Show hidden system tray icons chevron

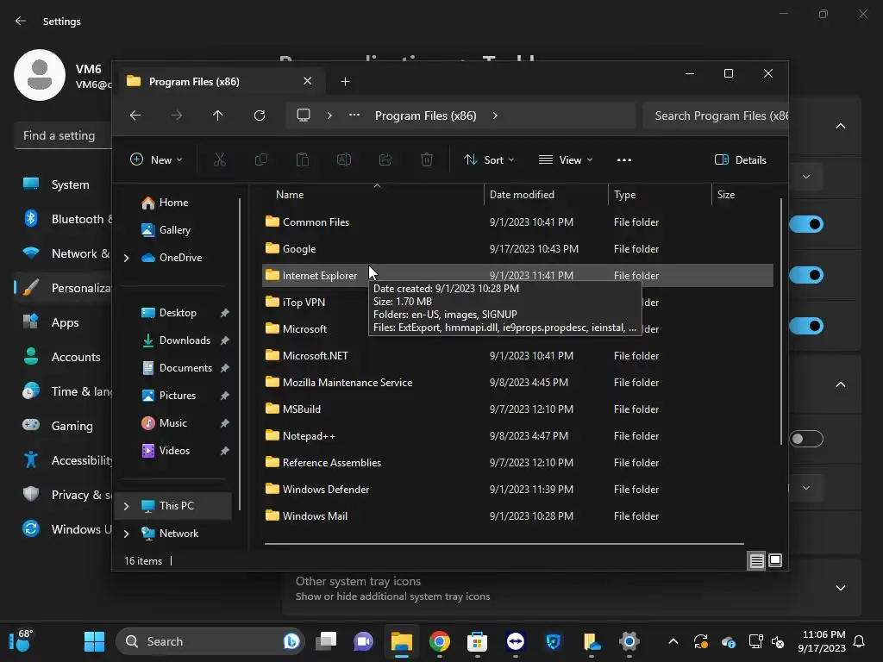[x=673, y=641]
